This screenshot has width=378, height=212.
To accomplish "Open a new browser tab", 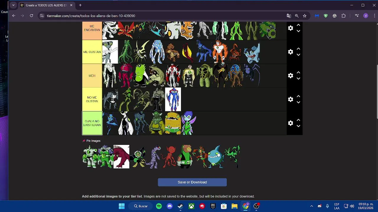I will (80, 5).
